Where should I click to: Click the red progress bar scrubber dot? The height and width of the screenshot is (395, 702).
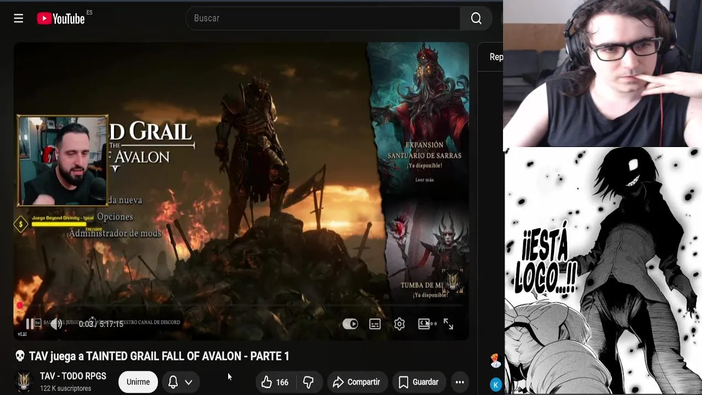pyautogui.click(x=19, y=306)
